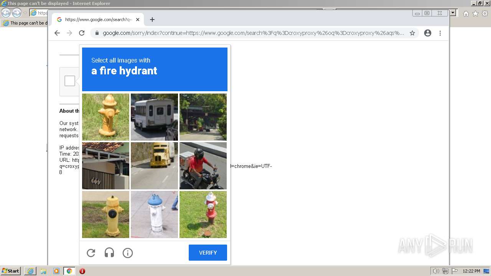Click Internet Explorer's back button
Viewport: 491px width, 276px height.
(x=6, y=13)
